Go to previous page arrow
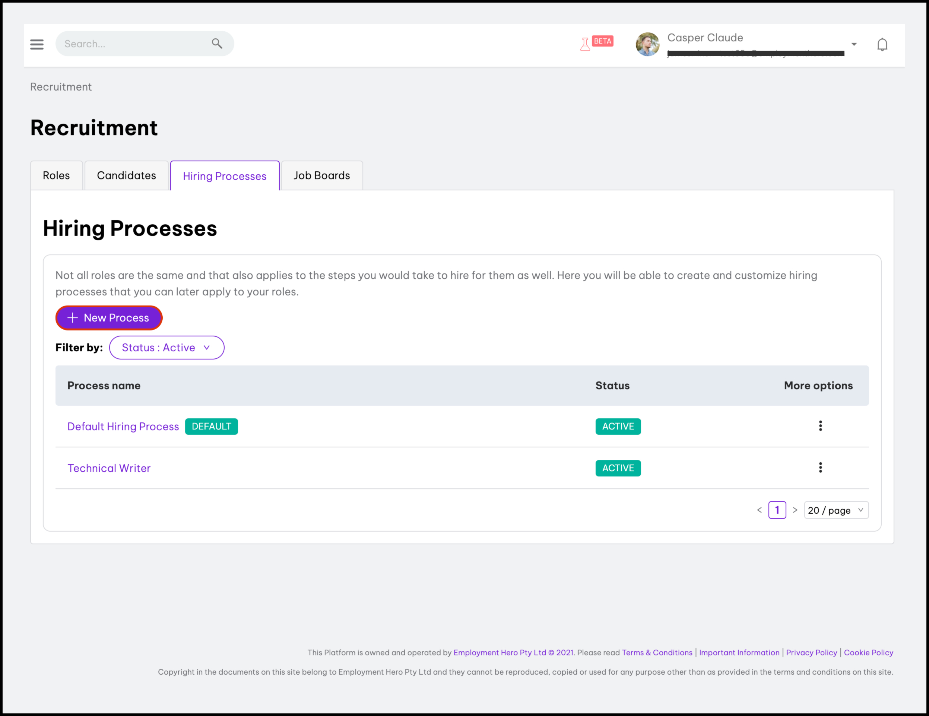Viewport: 929px width, 716px height. point(759,510)
